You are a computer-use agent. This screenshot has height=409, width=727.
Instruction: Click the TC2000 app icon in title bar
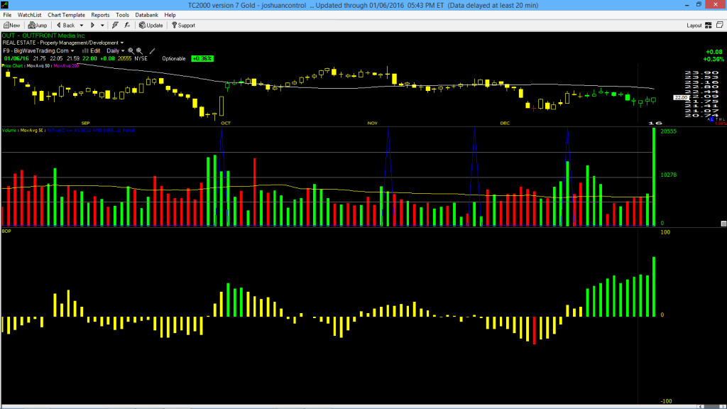pyautogui.click(x=5, y=5)
